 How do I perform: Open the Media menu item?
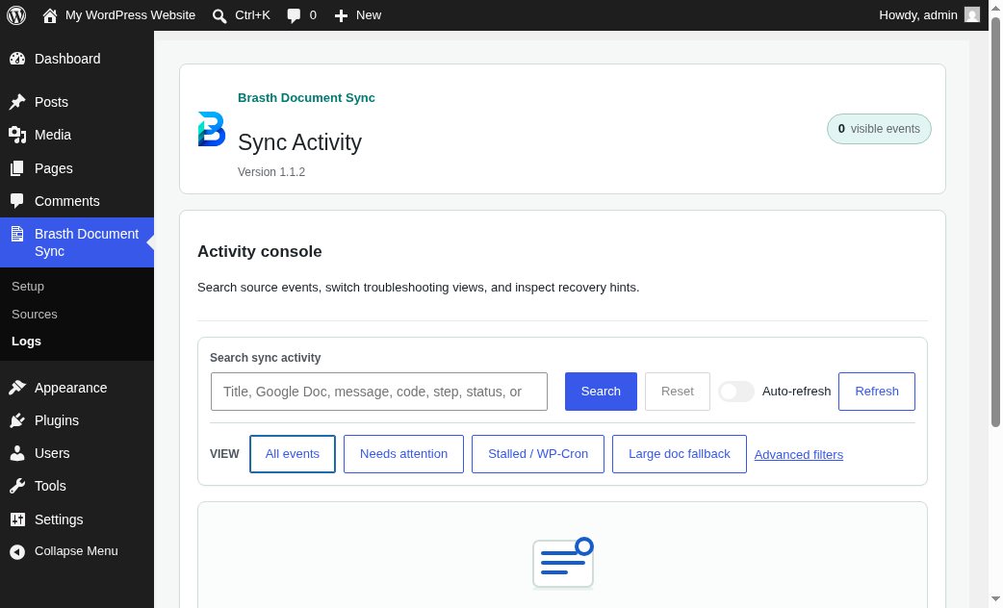[77, 135]
